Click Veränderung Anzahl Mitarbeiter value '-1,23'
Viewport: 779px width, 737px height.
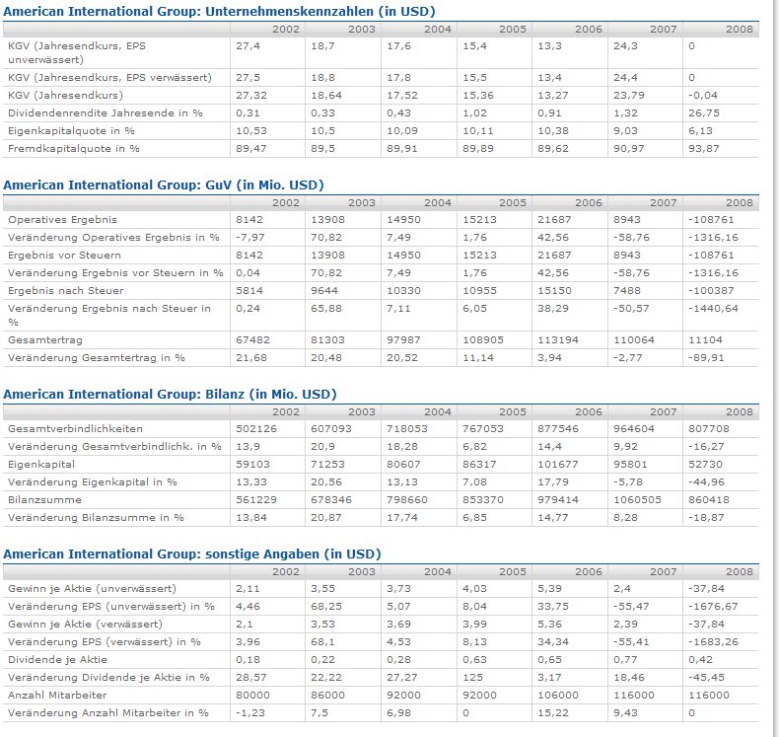point(250,713)
